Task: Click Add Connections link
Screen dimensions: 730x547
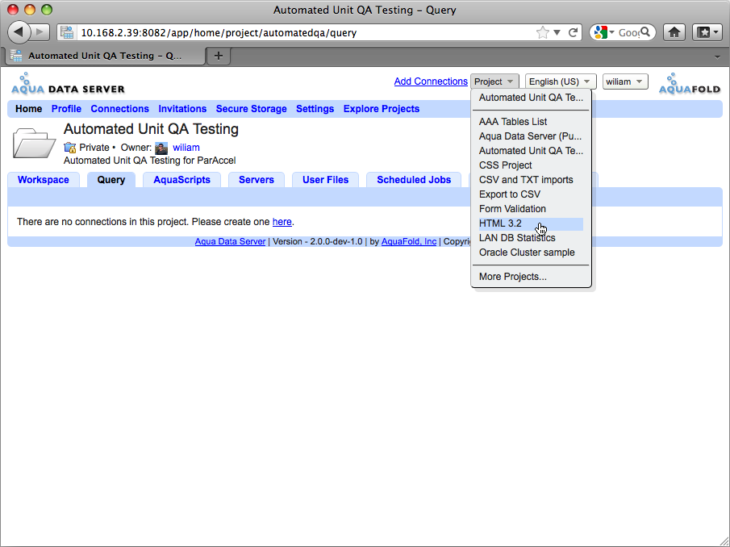Action: (x=431, y=81)
